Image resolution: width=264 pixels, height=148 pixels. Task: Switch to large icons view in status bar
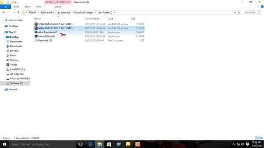(261, 138)
